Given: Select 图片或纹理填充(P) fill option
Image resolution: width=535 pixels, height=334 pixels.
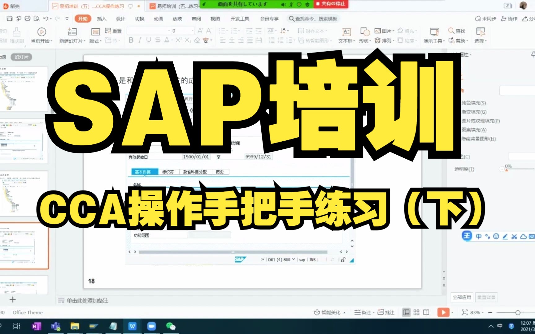Looking at the screenshot, I should tap(481, 121).
